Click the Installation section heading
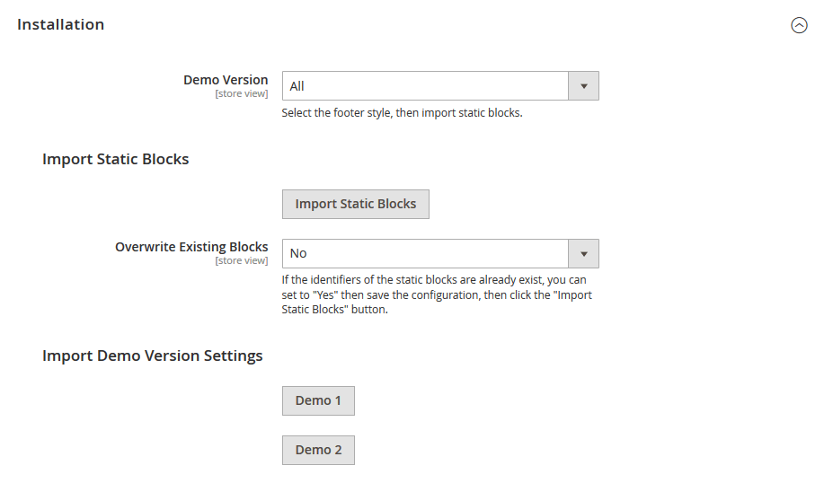This screenshot has height=483, width=824. [61, 25]
